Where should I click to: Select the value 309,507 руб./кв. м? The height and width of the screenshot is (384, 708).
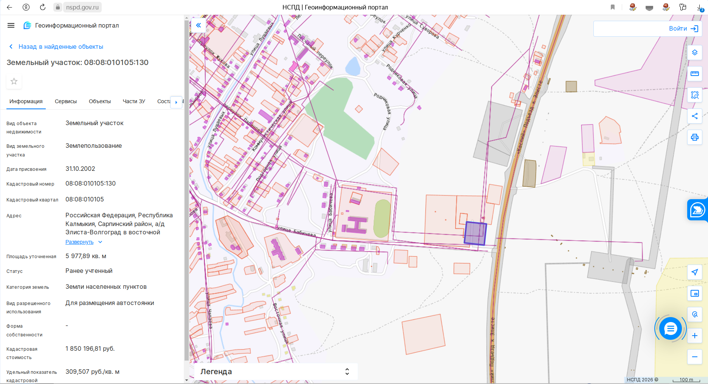pos(92,372)
